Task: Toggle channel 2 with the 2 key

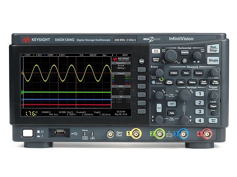Action: point(199,103)
